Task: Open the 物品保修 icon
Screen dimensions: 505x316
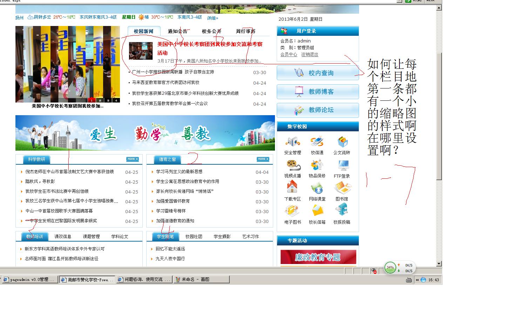Action: (317, 165)
